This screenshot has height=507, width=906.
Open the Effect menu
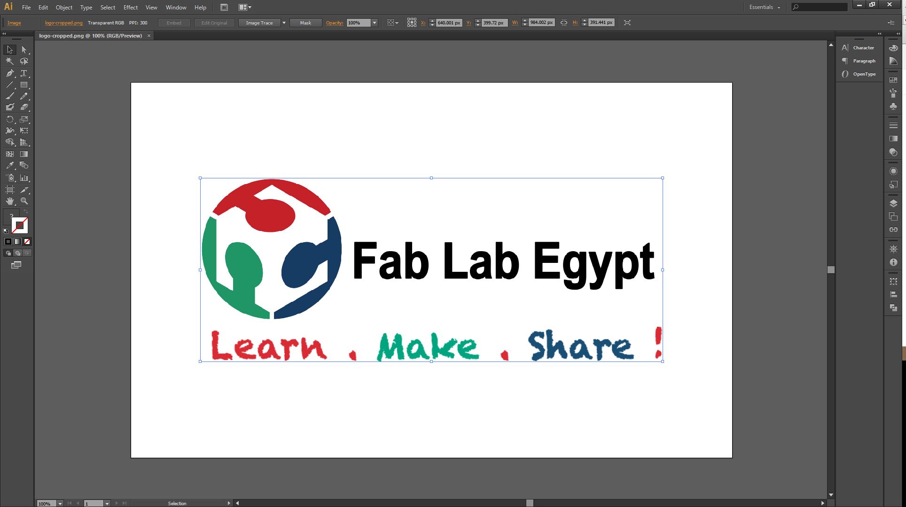click(x=131, y=7)
